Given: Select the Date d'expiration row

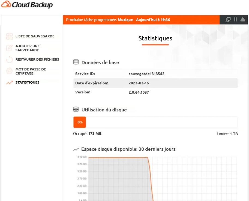Looking at the screenshot, I should coord(155,83).
